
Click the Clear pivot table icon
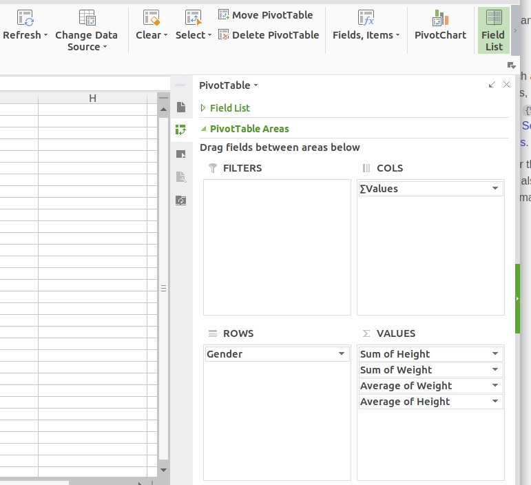point(151,18)
